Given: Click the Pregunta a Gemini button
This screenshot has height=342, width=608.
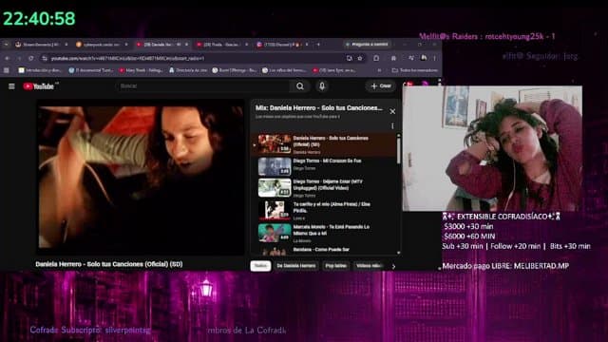Looking at the screenshot, I should (367, 45).
